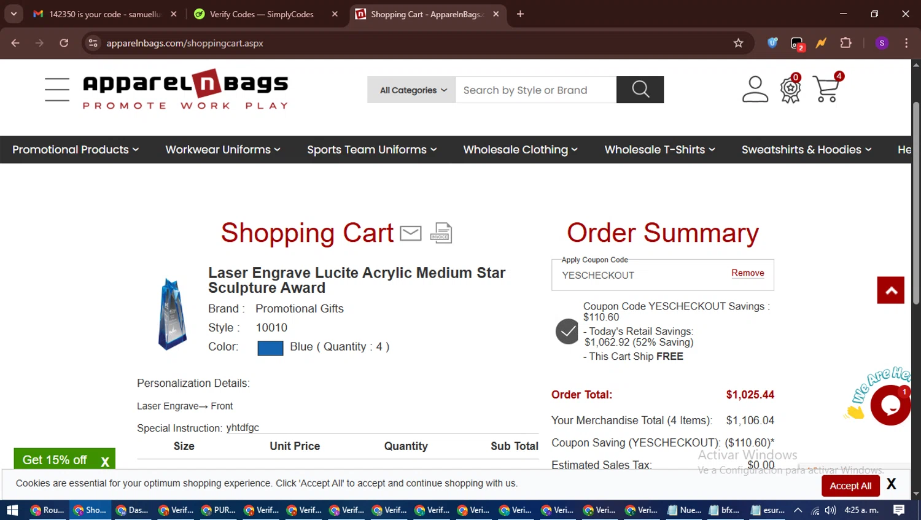Click the Bitwarden shield extension icon
This screenshot has height=520, width=921.
pos(772,43)
